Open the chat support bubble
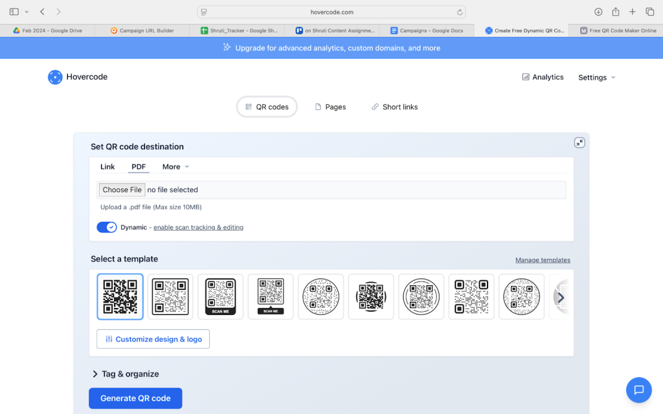The height and width of the screenshot is (414, 663). click(x=638, y=389)
